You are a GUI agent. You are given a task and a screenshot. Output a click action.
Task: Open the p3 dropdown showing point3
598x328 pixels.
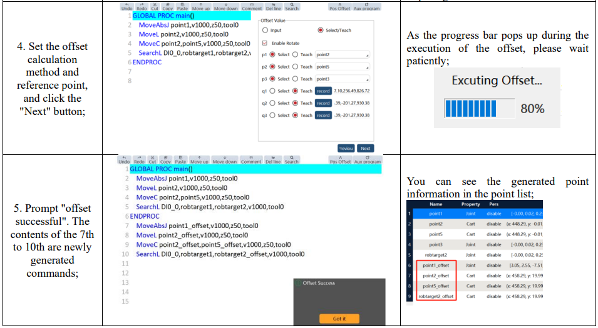coord(343,79)
